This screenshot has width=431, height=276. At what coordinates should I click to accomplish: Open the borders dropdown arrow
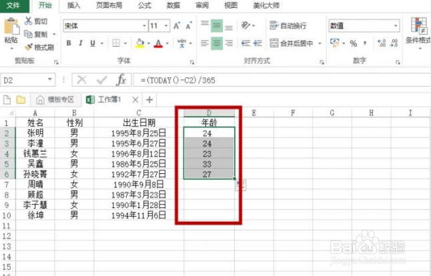125,43
